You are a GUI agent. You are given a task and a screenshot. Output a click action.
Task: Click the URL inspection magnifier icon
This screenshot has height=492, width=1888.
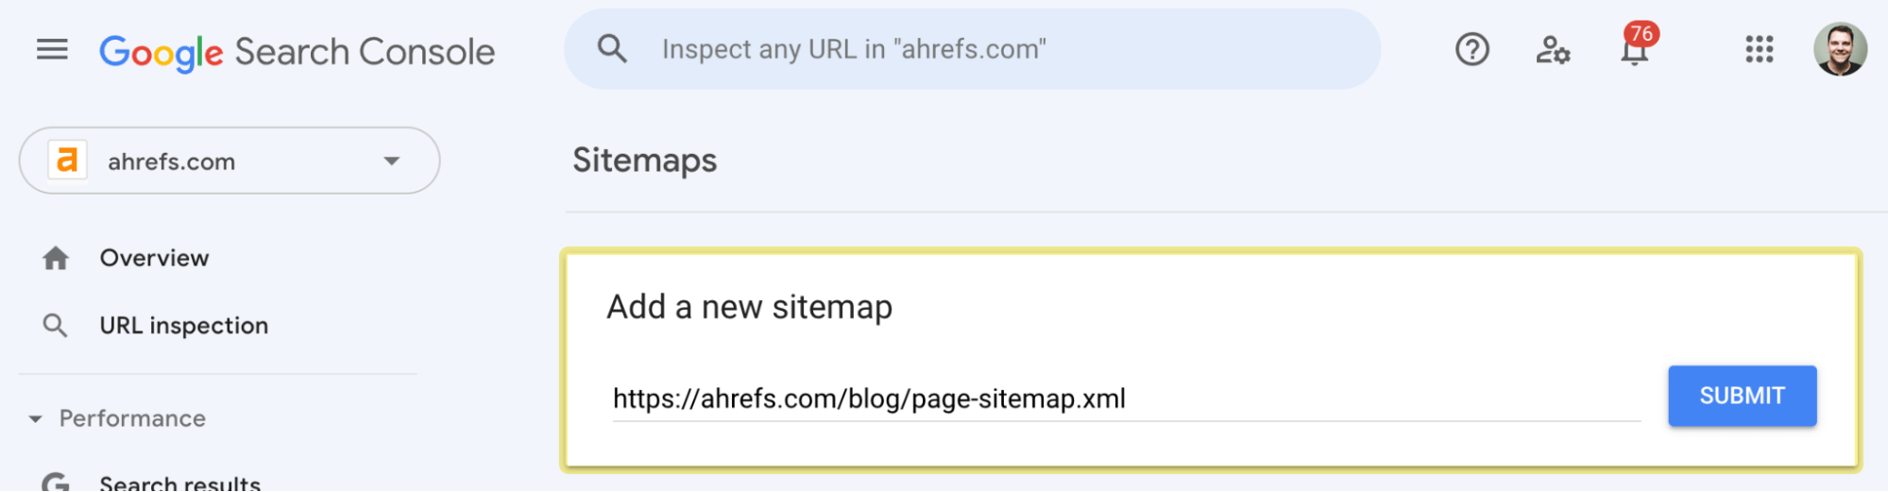point(56,326)
